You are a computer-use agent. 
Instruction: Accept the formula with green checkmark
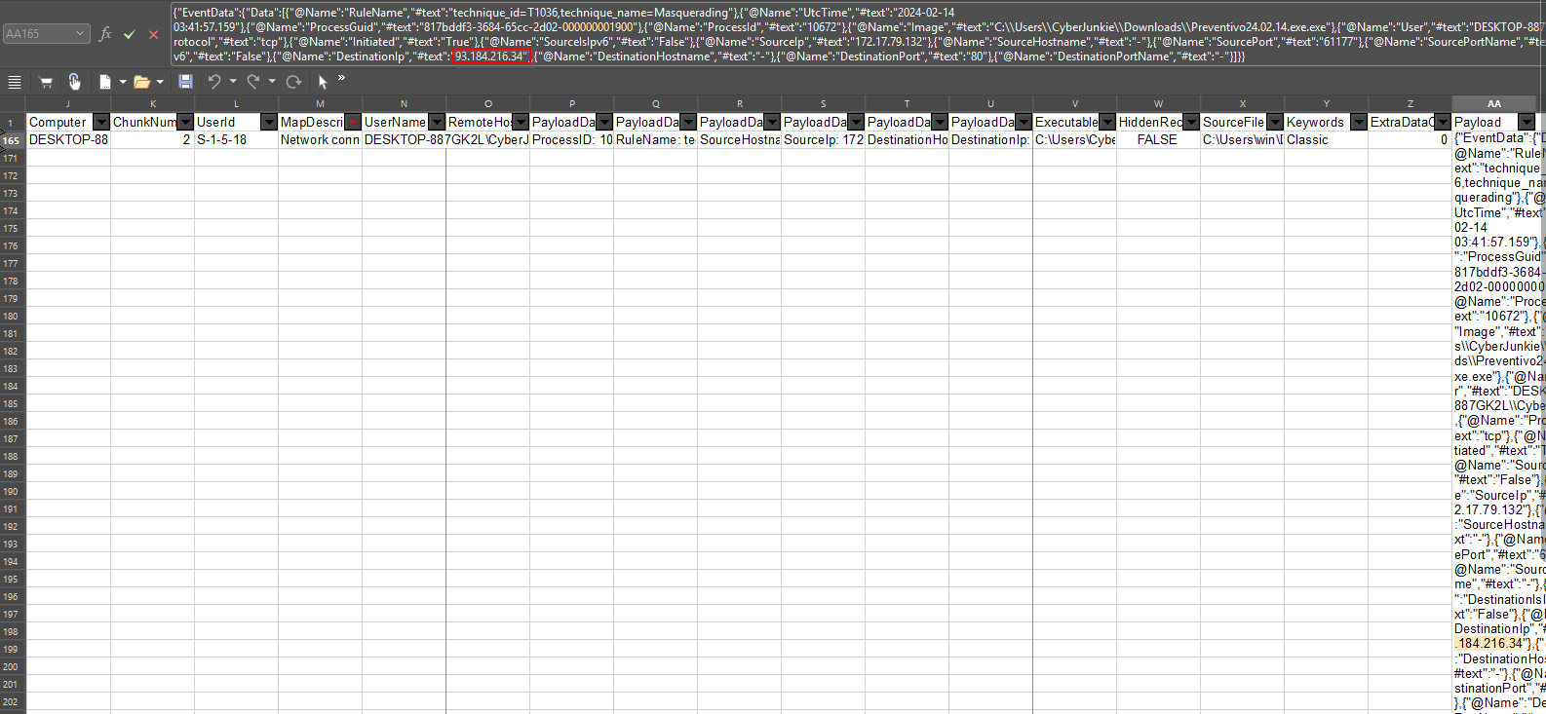(130, 34)
